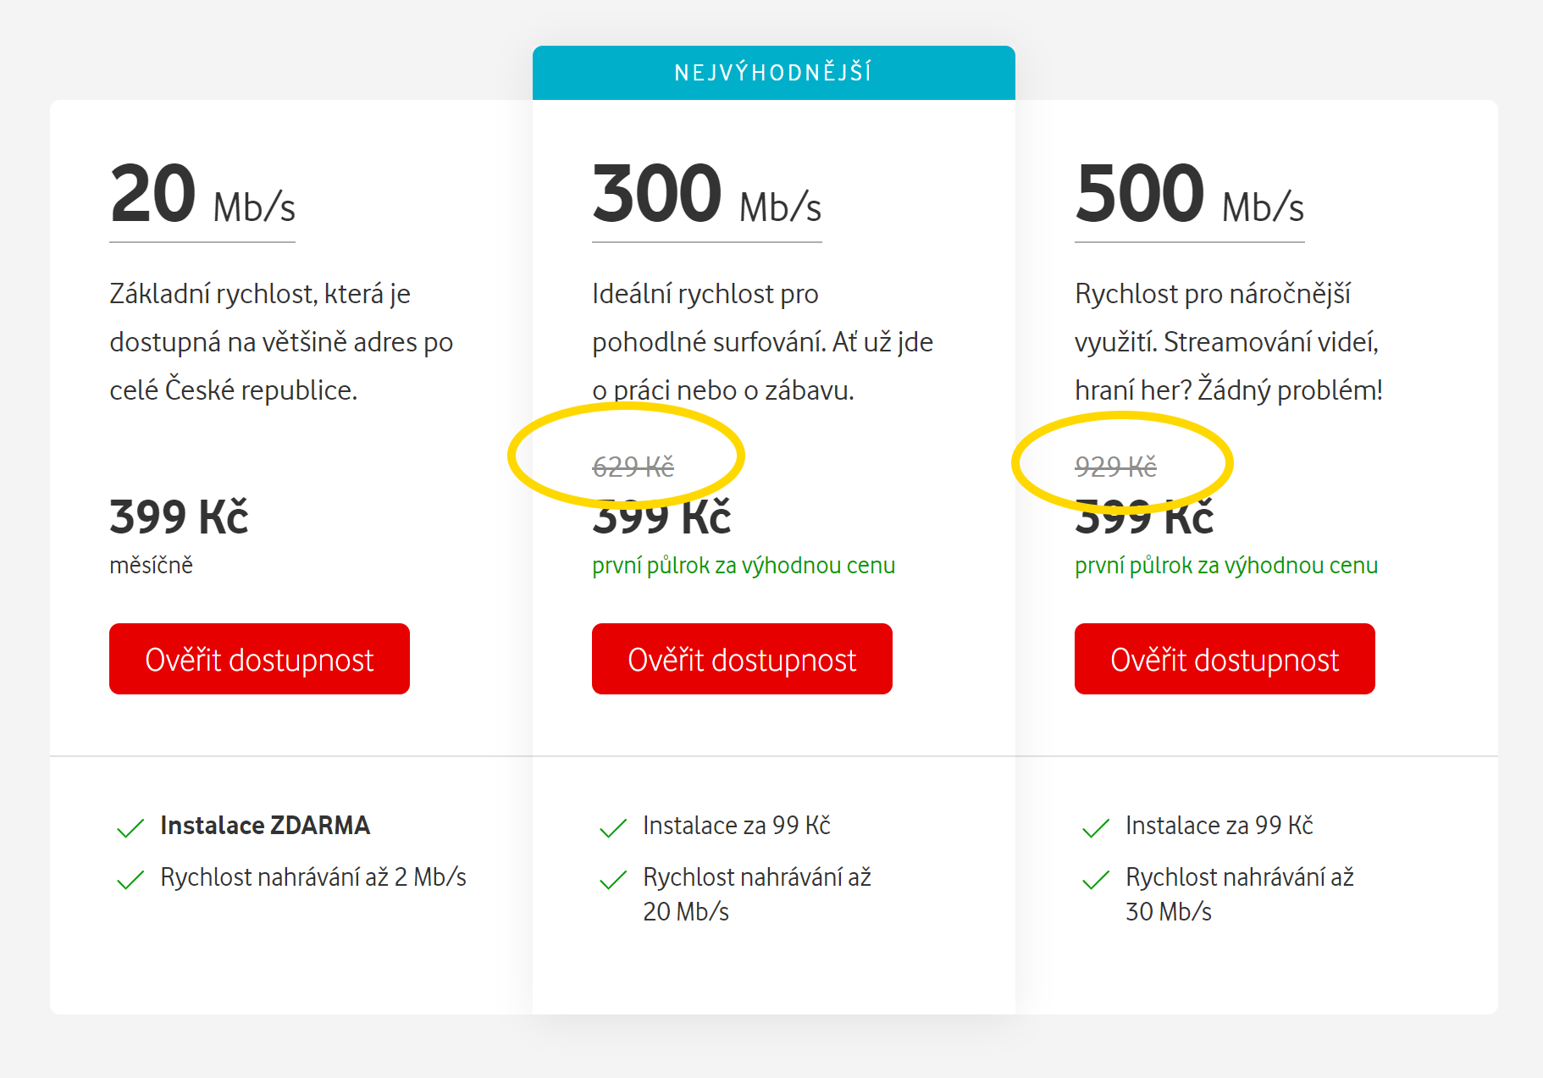Click the installation checkmark in the 500 Mb/s plan
Viewport: 1543px width, 1078px height.
pos(1096,827)
